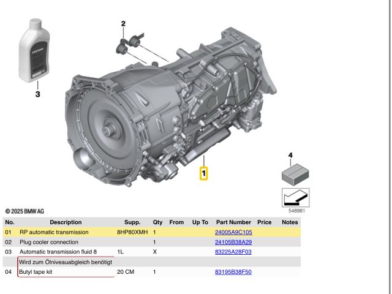
Task: Click the arrow icon above 548981
Action: click(295, 198)
